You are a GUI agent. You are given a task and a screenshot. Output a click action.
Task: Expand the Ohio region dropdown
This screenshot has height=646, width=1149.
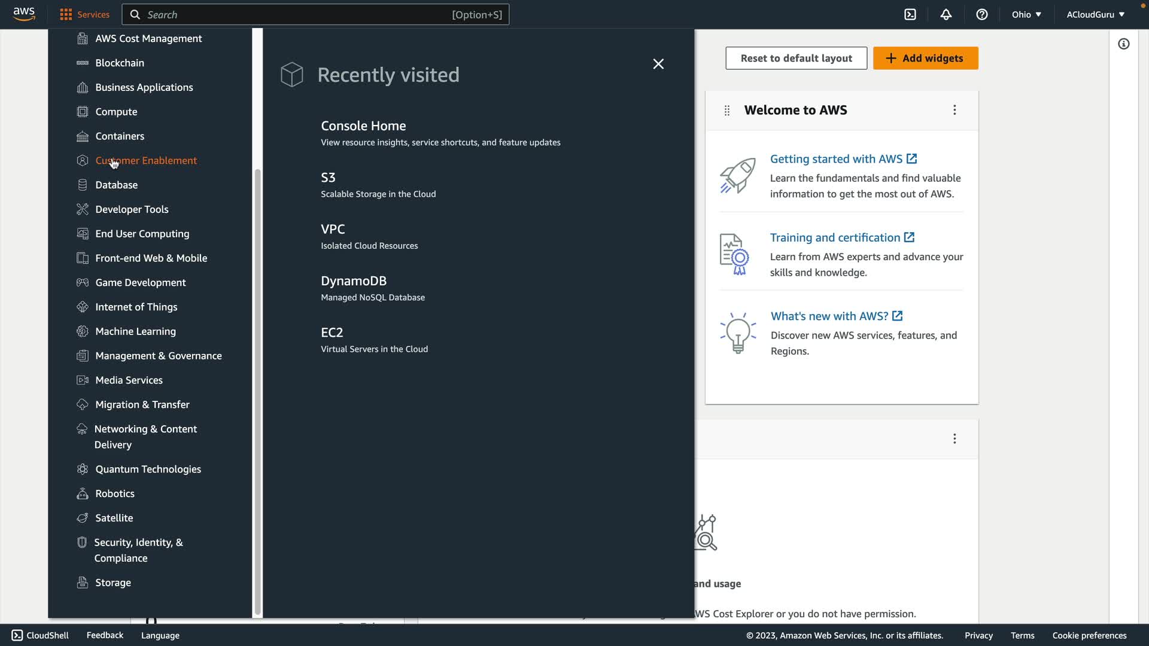(x=1026, y=14)
